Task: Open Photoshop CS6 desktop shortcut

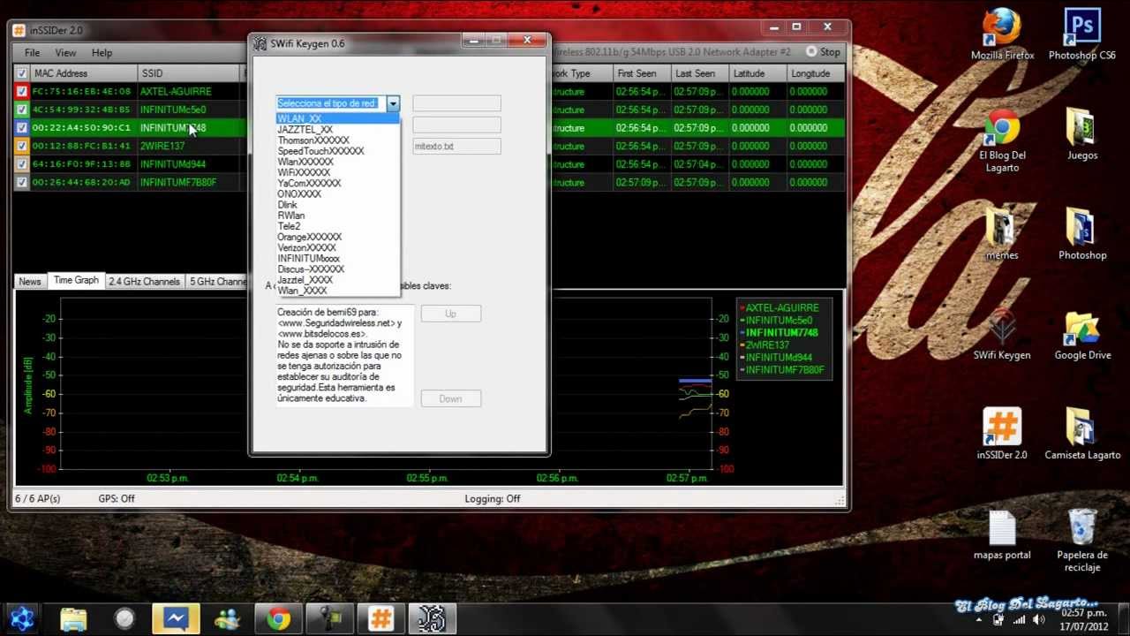Action: coord(1081,34)
